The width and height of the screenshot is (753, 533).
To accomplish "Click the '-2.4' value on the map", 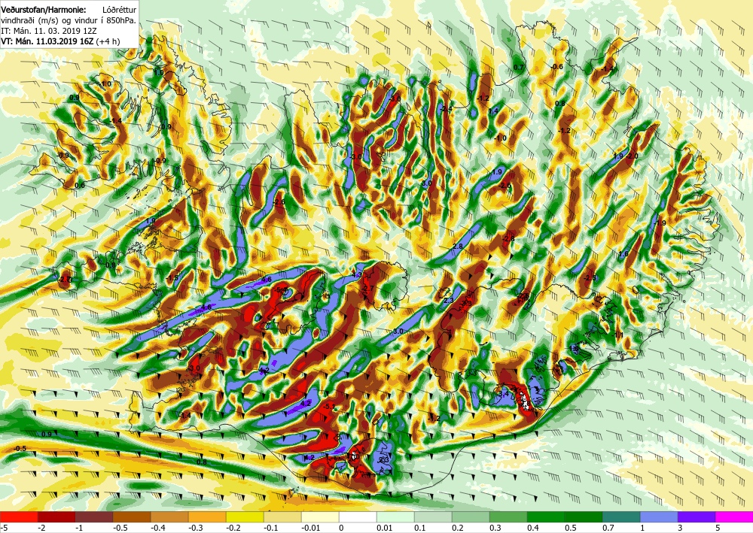I will (447, 109).
